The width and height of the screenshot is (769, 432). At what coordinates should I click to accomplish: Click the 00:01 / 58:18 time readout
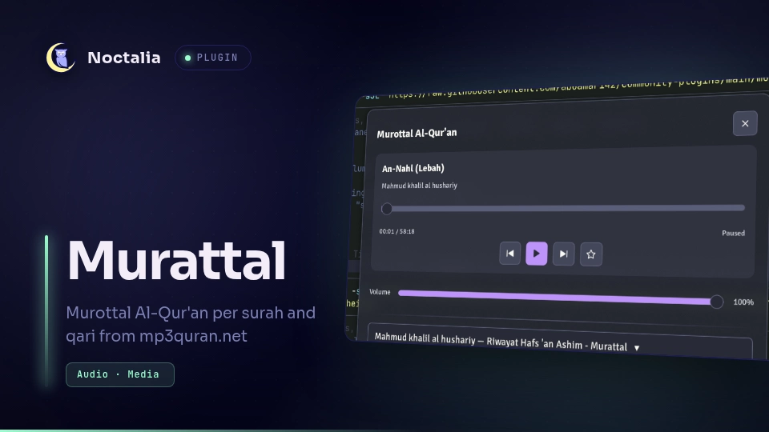coord(397,231)
